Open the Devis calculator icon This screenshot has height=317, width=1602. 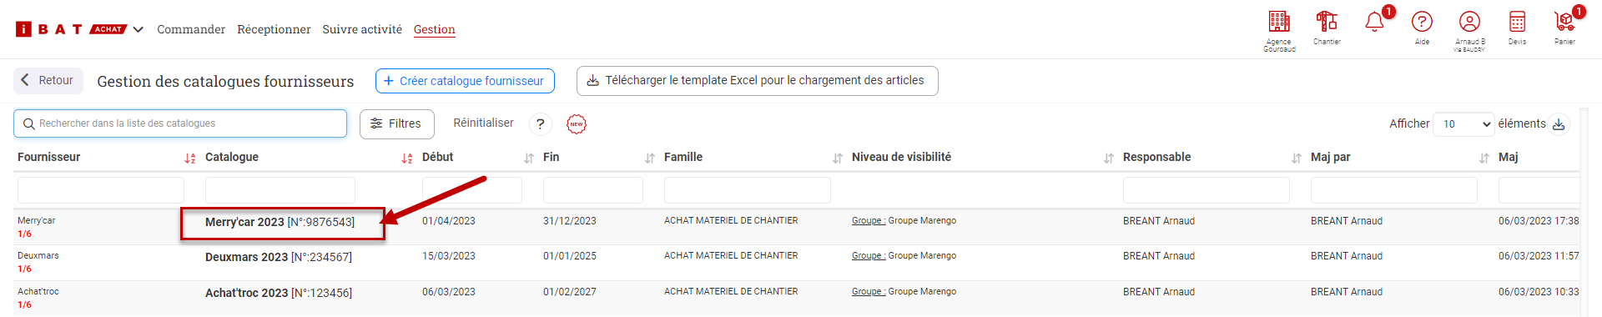click(1517, 22)
